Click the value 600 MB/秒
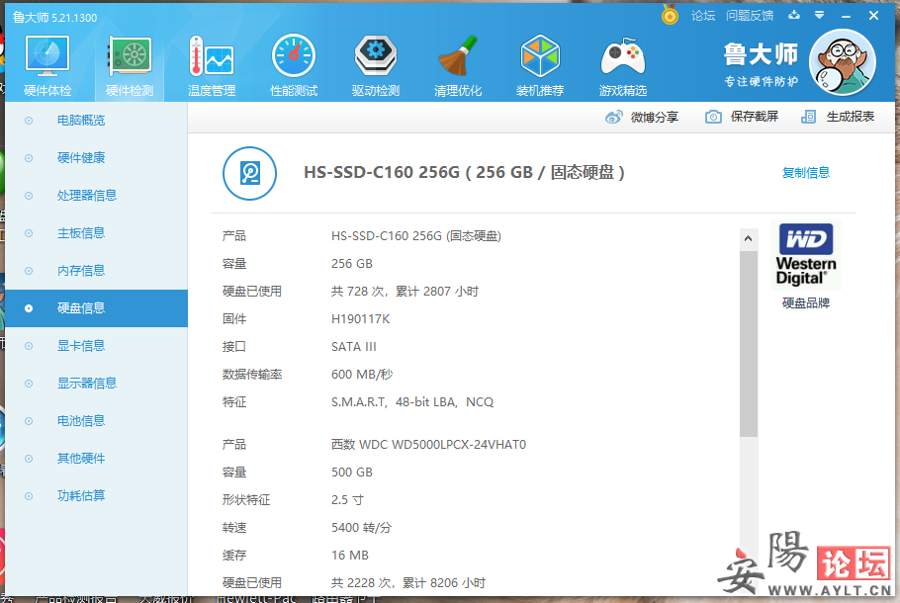Screen dimensions: 900x603 click(x=362, y=374)
